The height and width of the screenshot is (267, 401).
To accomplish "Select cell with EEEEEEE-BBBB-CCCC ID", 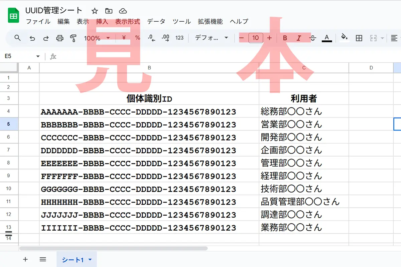I will tap(149, 163).
